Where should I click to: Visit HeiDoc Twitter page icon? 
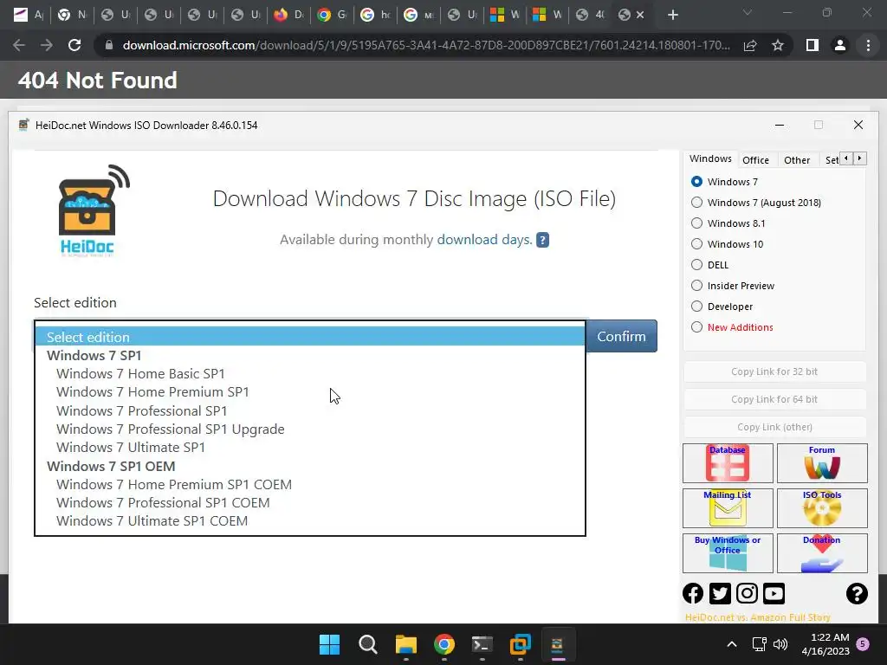point(720,593)
